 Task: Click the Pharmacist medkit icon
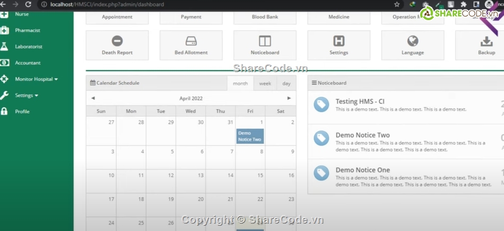[4, 31]
